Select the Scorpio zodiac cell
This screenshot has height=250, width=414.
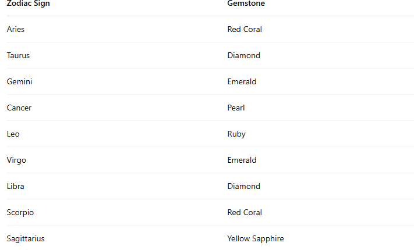pos(20,212)
